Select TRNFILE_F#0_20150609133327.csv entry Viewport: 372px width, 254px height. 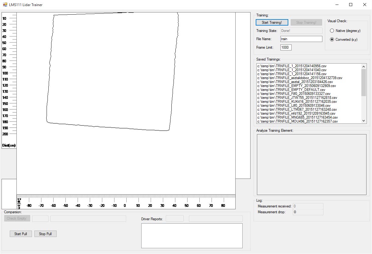point(294,94)
